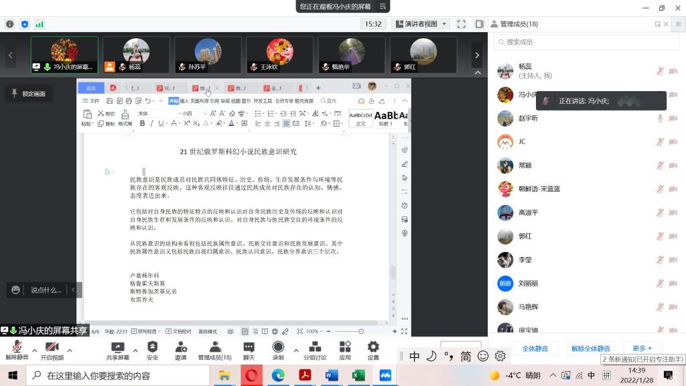Viewport: 686px width, 386px height.
Task: Open the 安全 security shield icon
Action: click(x=152, y=347)
